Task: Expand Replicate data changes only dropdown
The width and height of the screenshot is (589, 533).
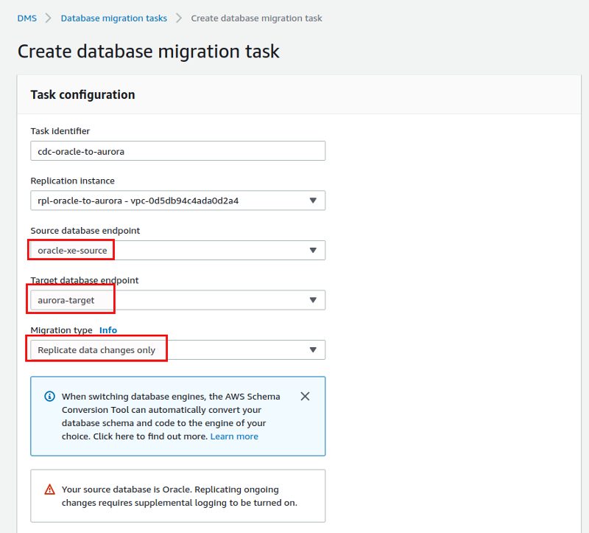Action: [177, 350]
